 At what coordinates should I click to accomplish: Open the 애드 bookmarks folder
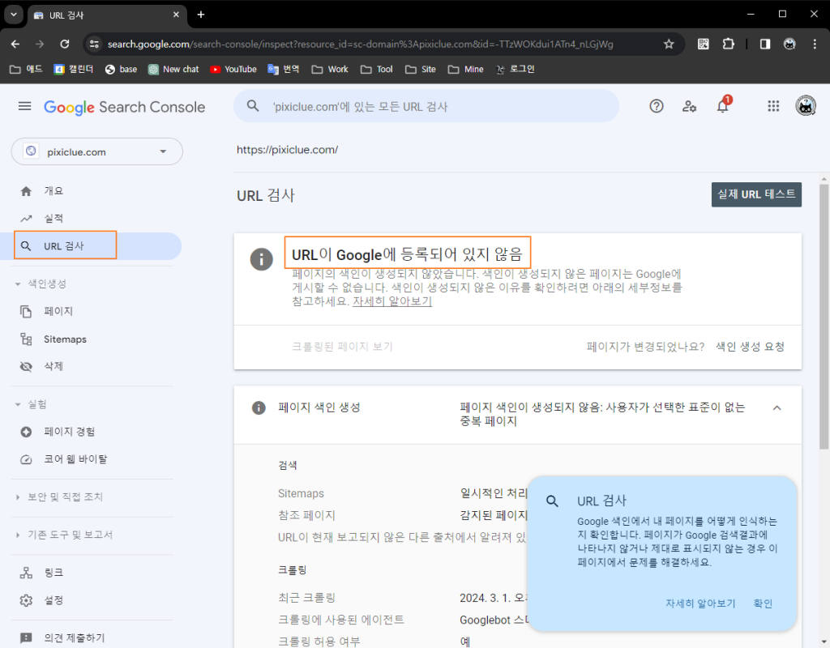26,70
